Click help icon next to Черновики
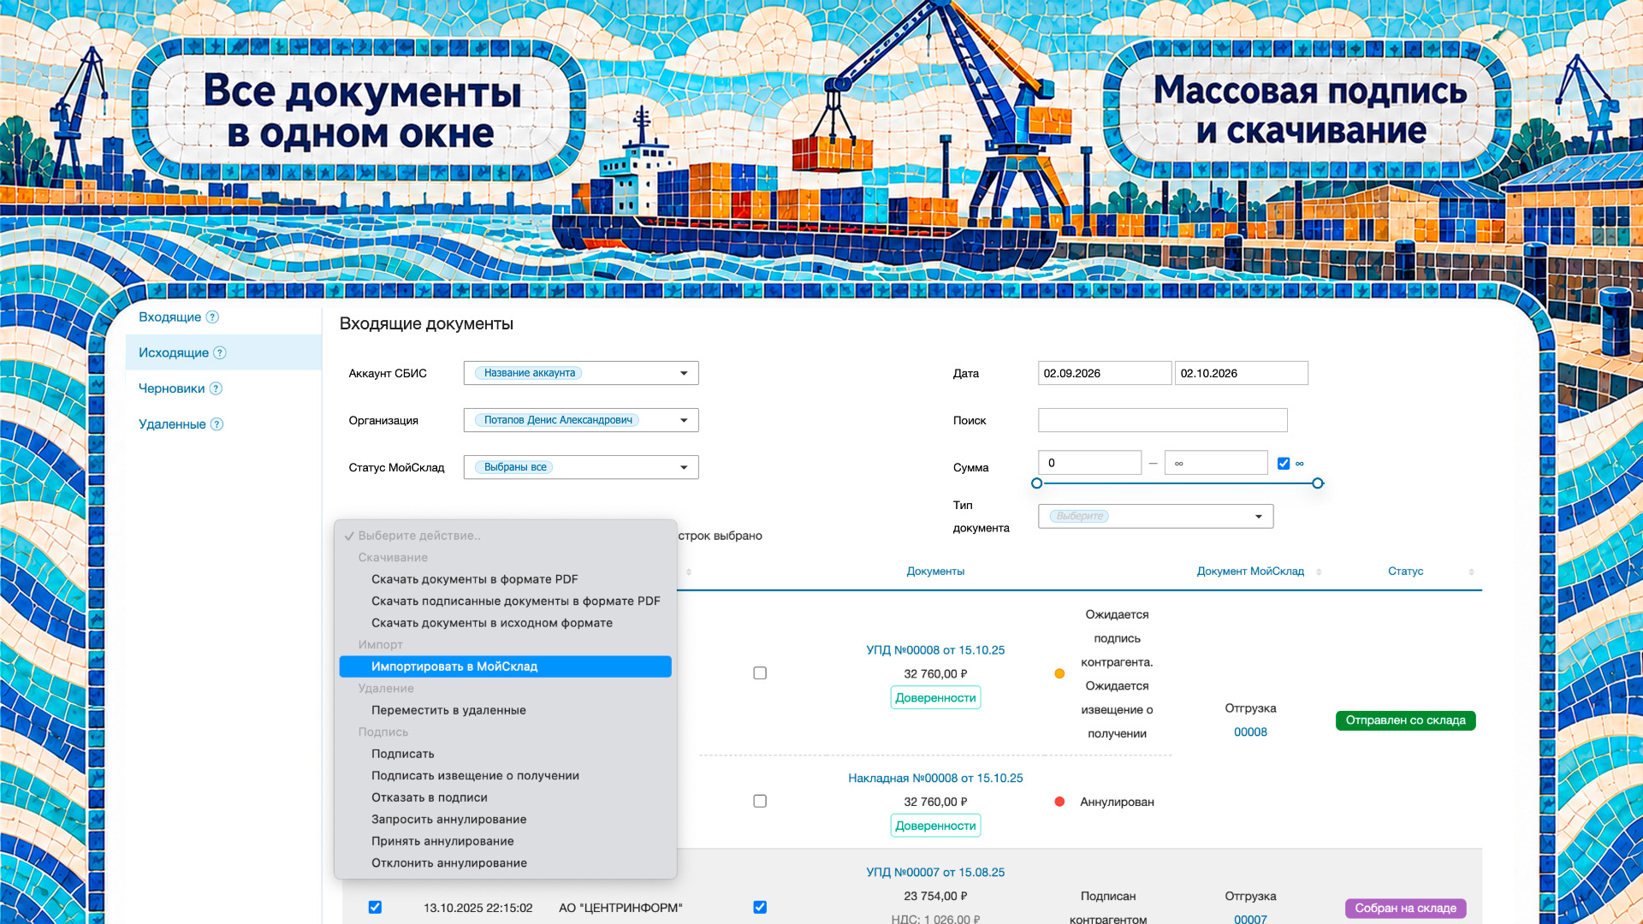 216,388
